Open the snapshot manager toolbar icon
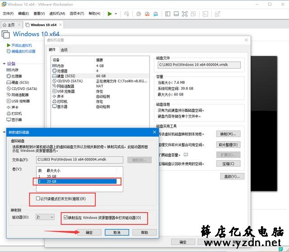The image size is (289, 252). (156, 14)
